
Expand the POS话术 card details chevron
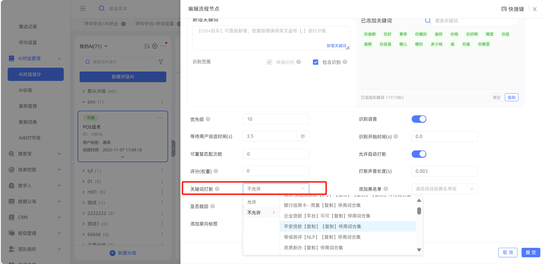pos(123,157)
